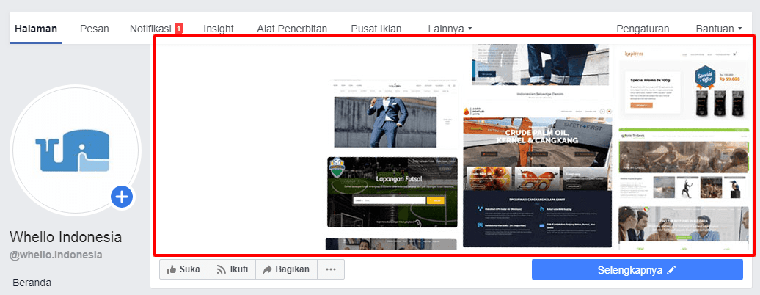Open the three-dots more actions button

[x=331, y=269]
